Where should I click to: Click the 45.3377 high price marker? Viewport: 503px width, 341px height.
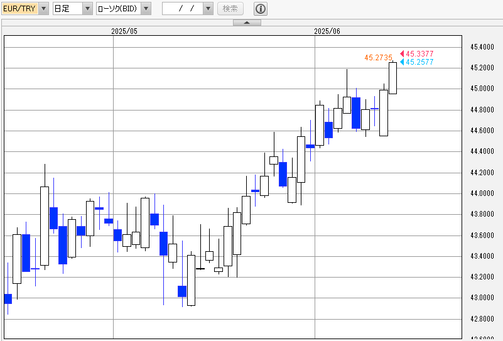(417, 53)
